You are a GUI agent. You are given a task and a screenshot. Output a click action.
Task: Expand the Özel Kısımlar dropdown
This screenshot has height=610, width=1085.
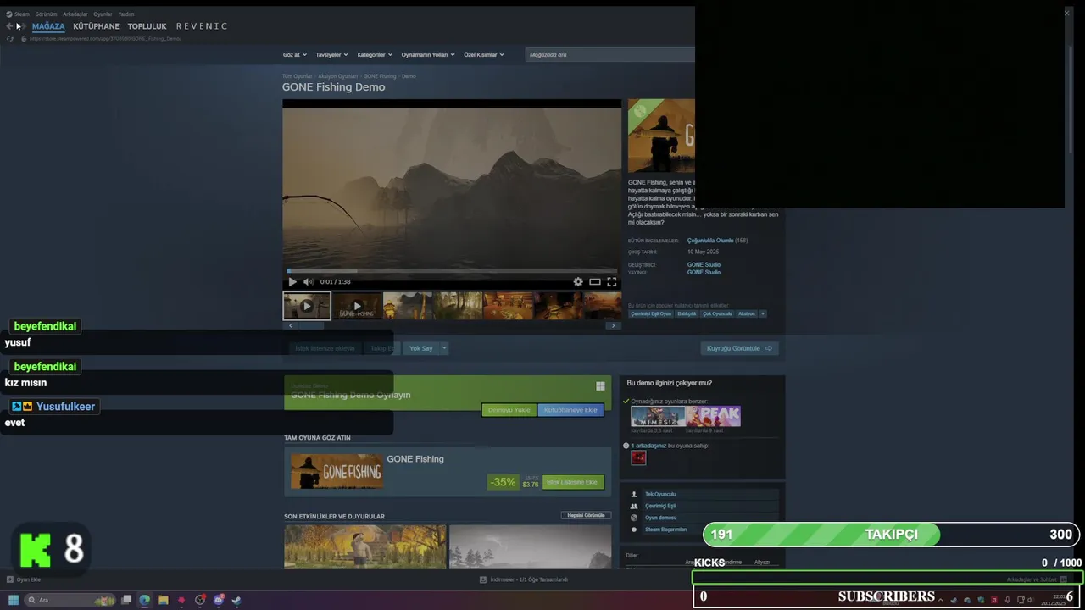pyautogui.click(x=484, y=54)
